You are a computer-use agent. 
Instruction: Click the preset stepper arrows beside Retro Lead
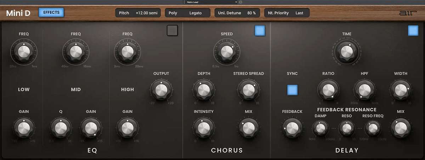[184, 2]
